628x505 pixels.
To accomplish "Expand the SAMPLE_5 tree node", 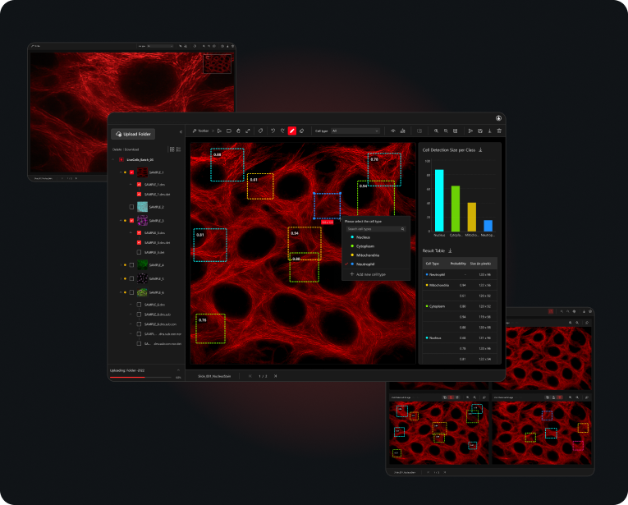I will coord(121,278).
